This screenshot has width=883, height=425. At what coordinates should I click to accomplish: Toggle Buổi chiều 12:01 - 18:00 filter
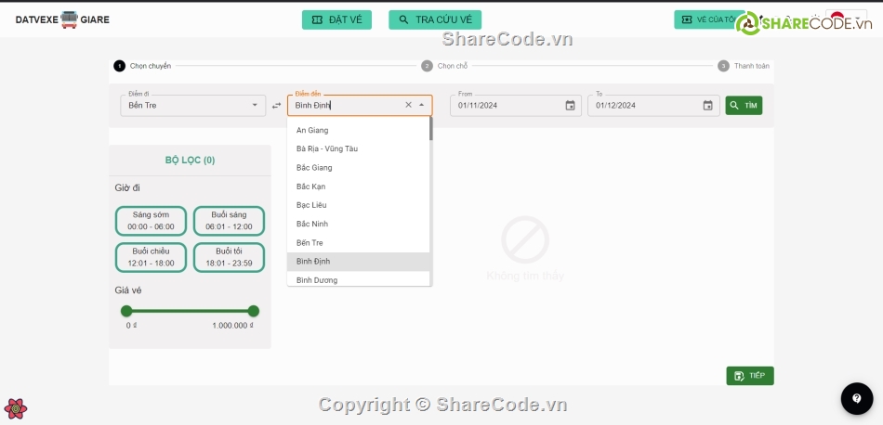point(151,257)
